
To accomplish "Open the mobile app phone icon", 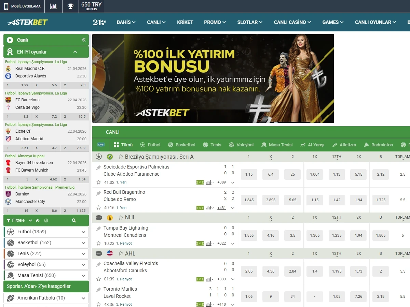I will click(6, 6).
